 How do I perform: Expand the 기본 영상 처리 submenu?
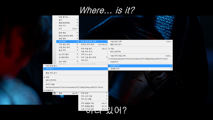coord(67,44)
